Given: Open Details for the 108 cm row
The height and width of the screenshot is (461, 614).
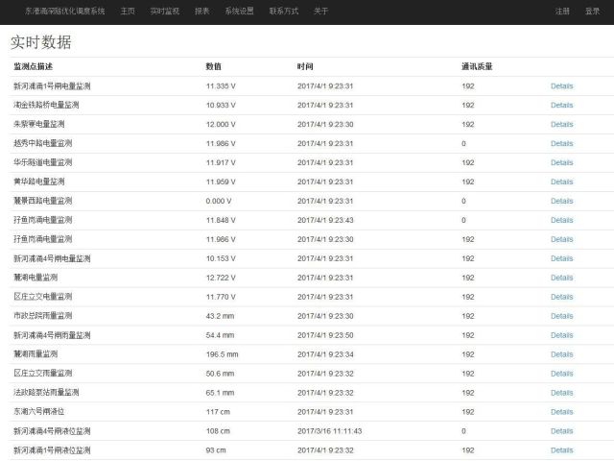Looking at the screenshot, I should tap(561, 431).
